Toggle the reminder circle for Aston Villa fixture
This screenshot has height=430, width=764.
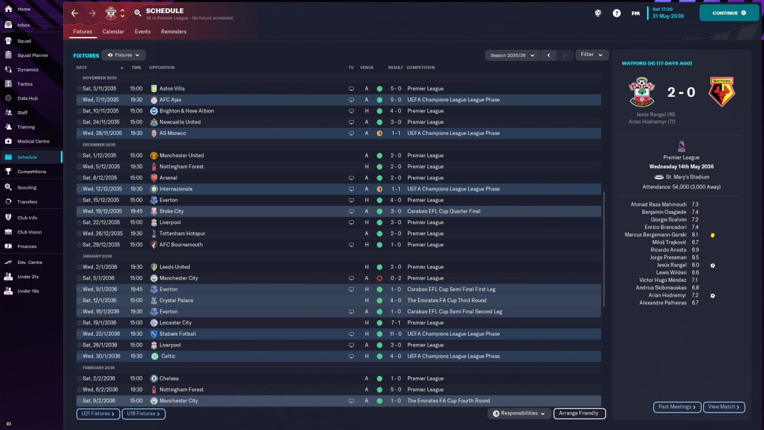pyautogui.click(x=79, y=89)
